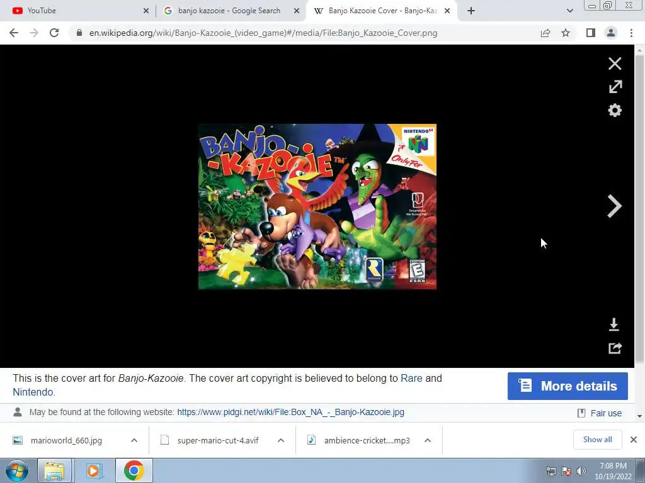Screen dimensions: 645x483
Task: Open downloaded file marioworld_660.jpg
Action: [66, 440]
